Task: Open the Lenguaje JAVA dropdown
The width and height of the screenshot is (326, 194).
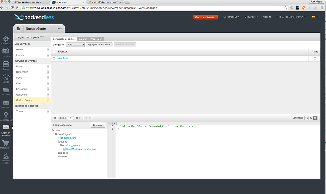Action: click(75, 44)
